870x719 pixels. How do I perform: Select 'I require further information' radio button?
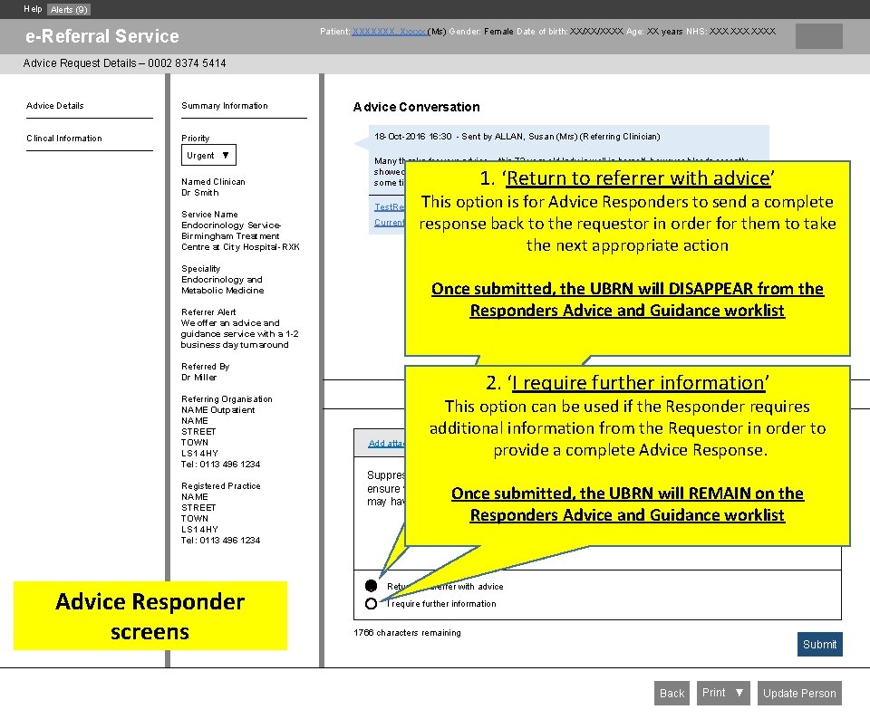[372, 604]
